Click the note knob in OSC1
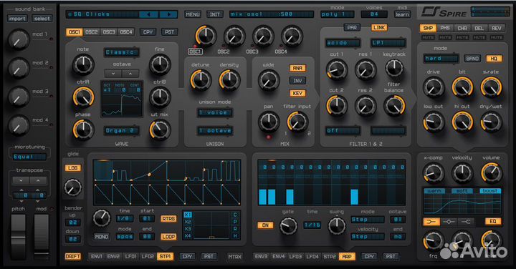The height and width of the screenshot is (269, 516). coord(83,64)
